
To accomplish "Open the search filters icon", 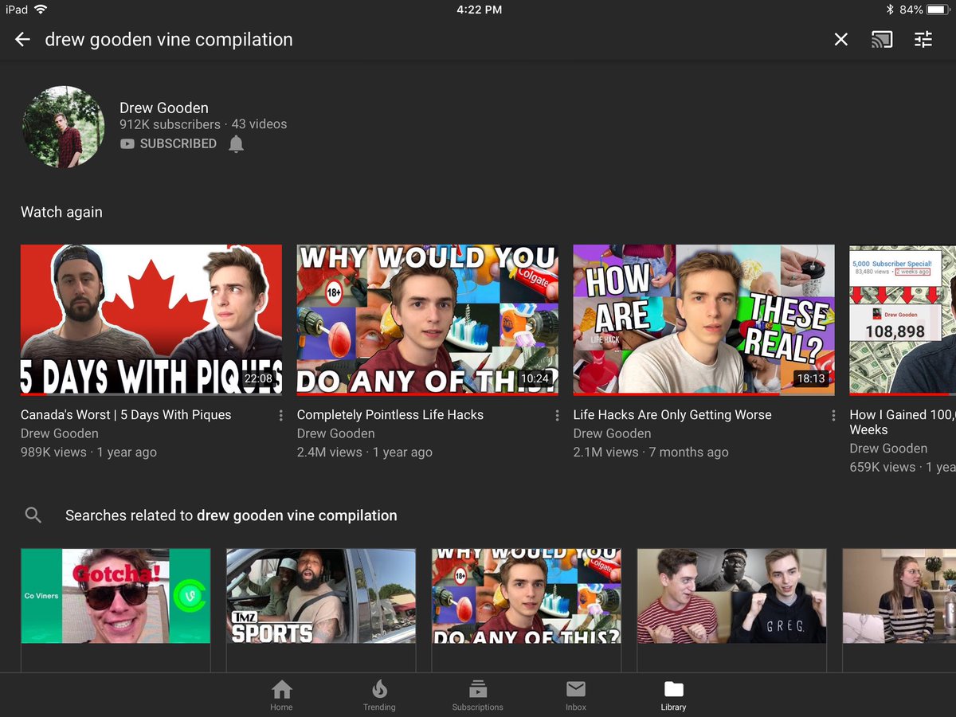I will (x=923, y=39).
